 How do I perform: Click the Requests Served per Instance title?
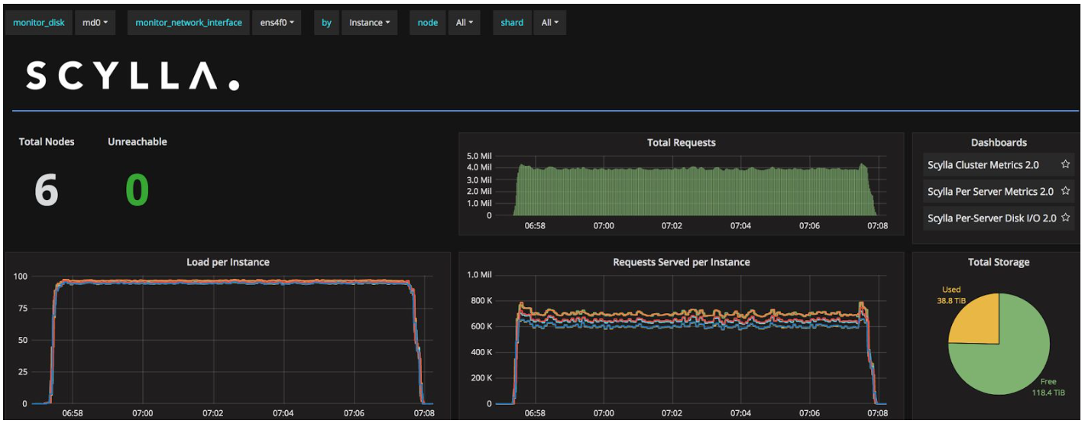click(681, 262)
